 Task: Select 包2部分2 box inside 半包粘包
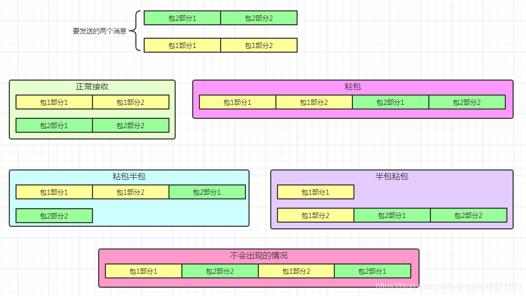click(469, 215)
